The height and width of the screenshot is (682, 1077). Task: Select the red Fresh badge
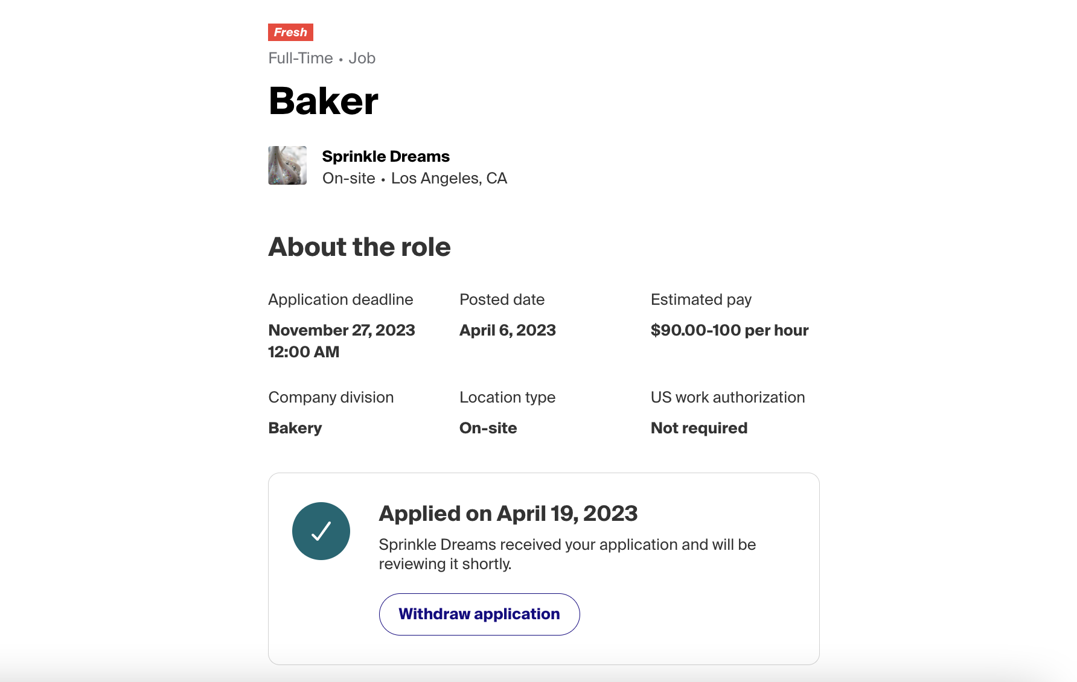[290, 32]
